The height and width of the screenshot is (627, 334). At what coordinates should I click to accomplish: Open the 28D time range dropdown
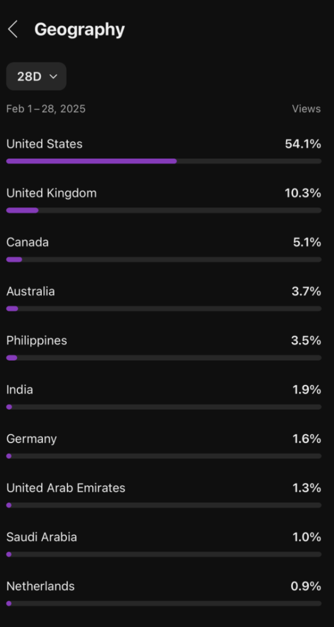pos(36,76)
